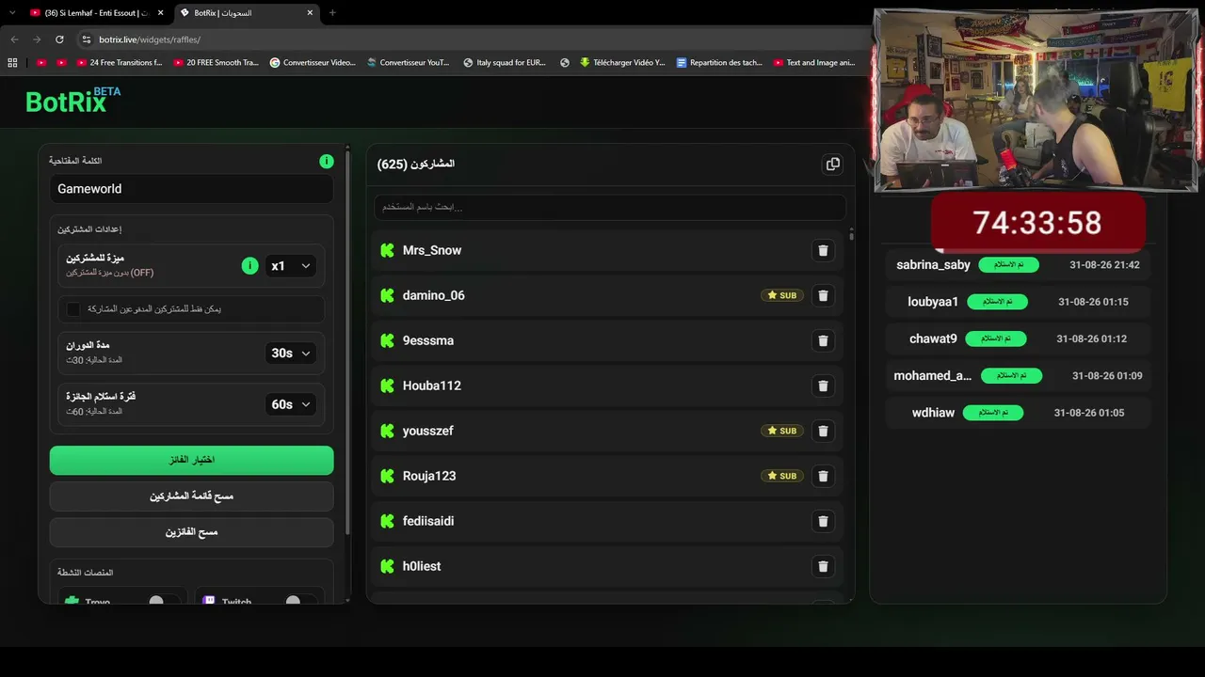Click the info icon beside the keyword label
Viewport: 1205px width, 677px height.
click(326, 162)
